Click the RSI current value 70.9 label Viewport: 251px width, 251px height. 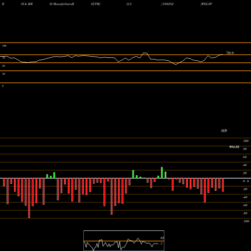coord(230,53)
